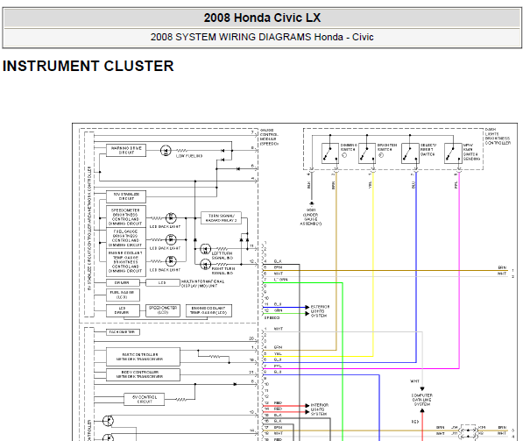The width and height of the screenshot is (530, 441).
Task: Click Engine Coolant Temp Gauge Brightness Control box
Action: click(126, 262)
